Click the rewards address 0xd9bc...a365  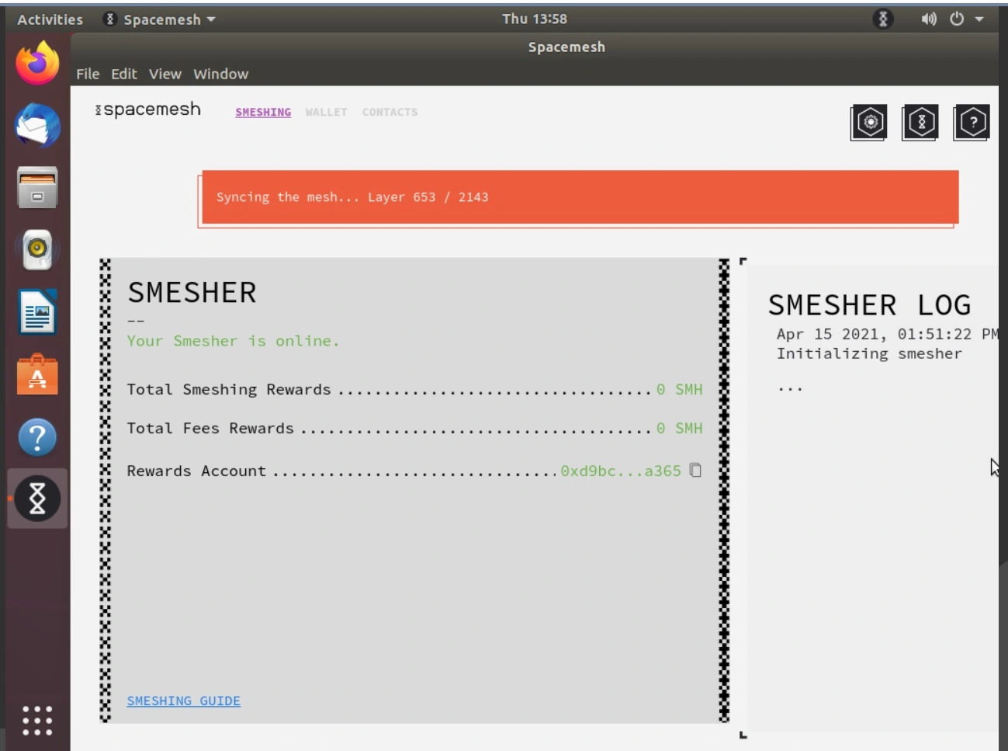[621, 471]
